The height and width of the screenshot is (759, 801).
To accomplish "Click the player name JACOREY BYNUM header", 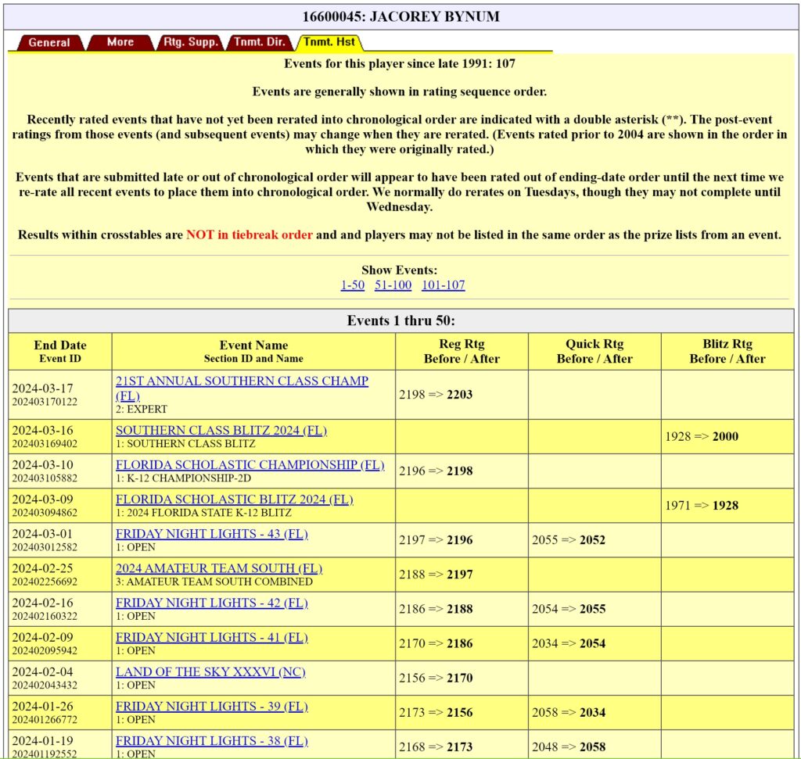I will [401, 17].
